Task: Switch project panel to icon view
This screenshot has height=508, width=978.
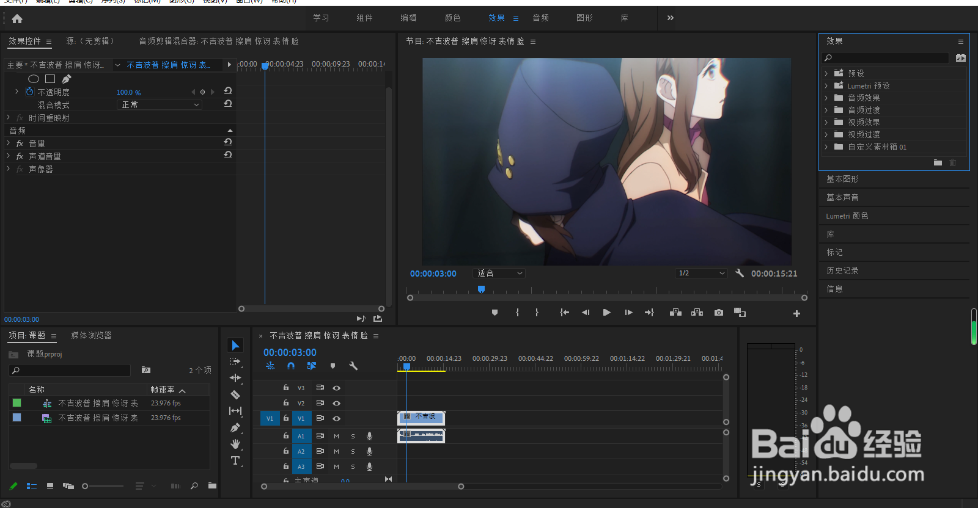Action: coord(50,486)
